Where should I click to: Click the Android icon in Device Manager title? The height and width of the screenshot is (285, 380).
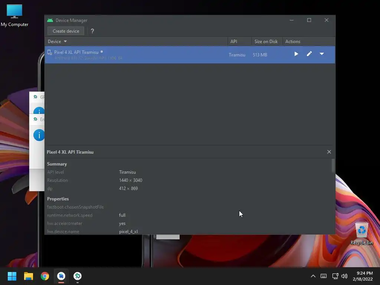(x=50, y=20)
